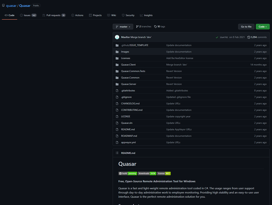Click the folder icon for Licenses

(117, 58)
